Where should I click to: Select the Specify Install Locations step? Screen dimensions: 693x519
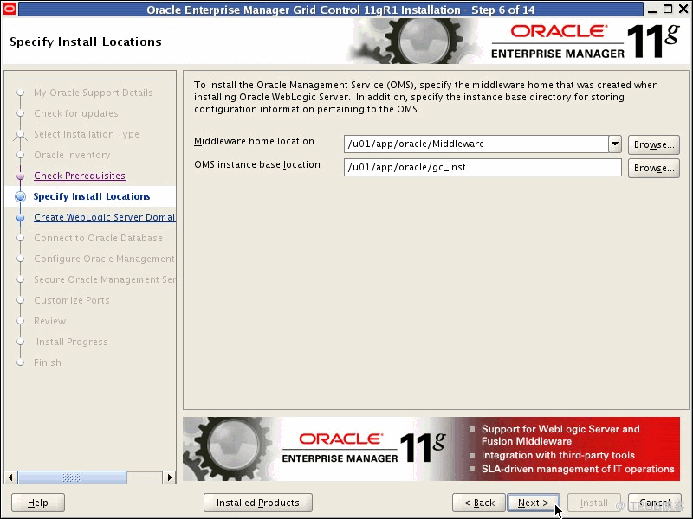(92, 196)
